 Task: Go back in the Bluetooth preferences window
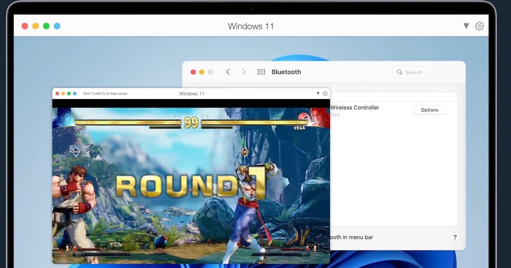(228, 72)
